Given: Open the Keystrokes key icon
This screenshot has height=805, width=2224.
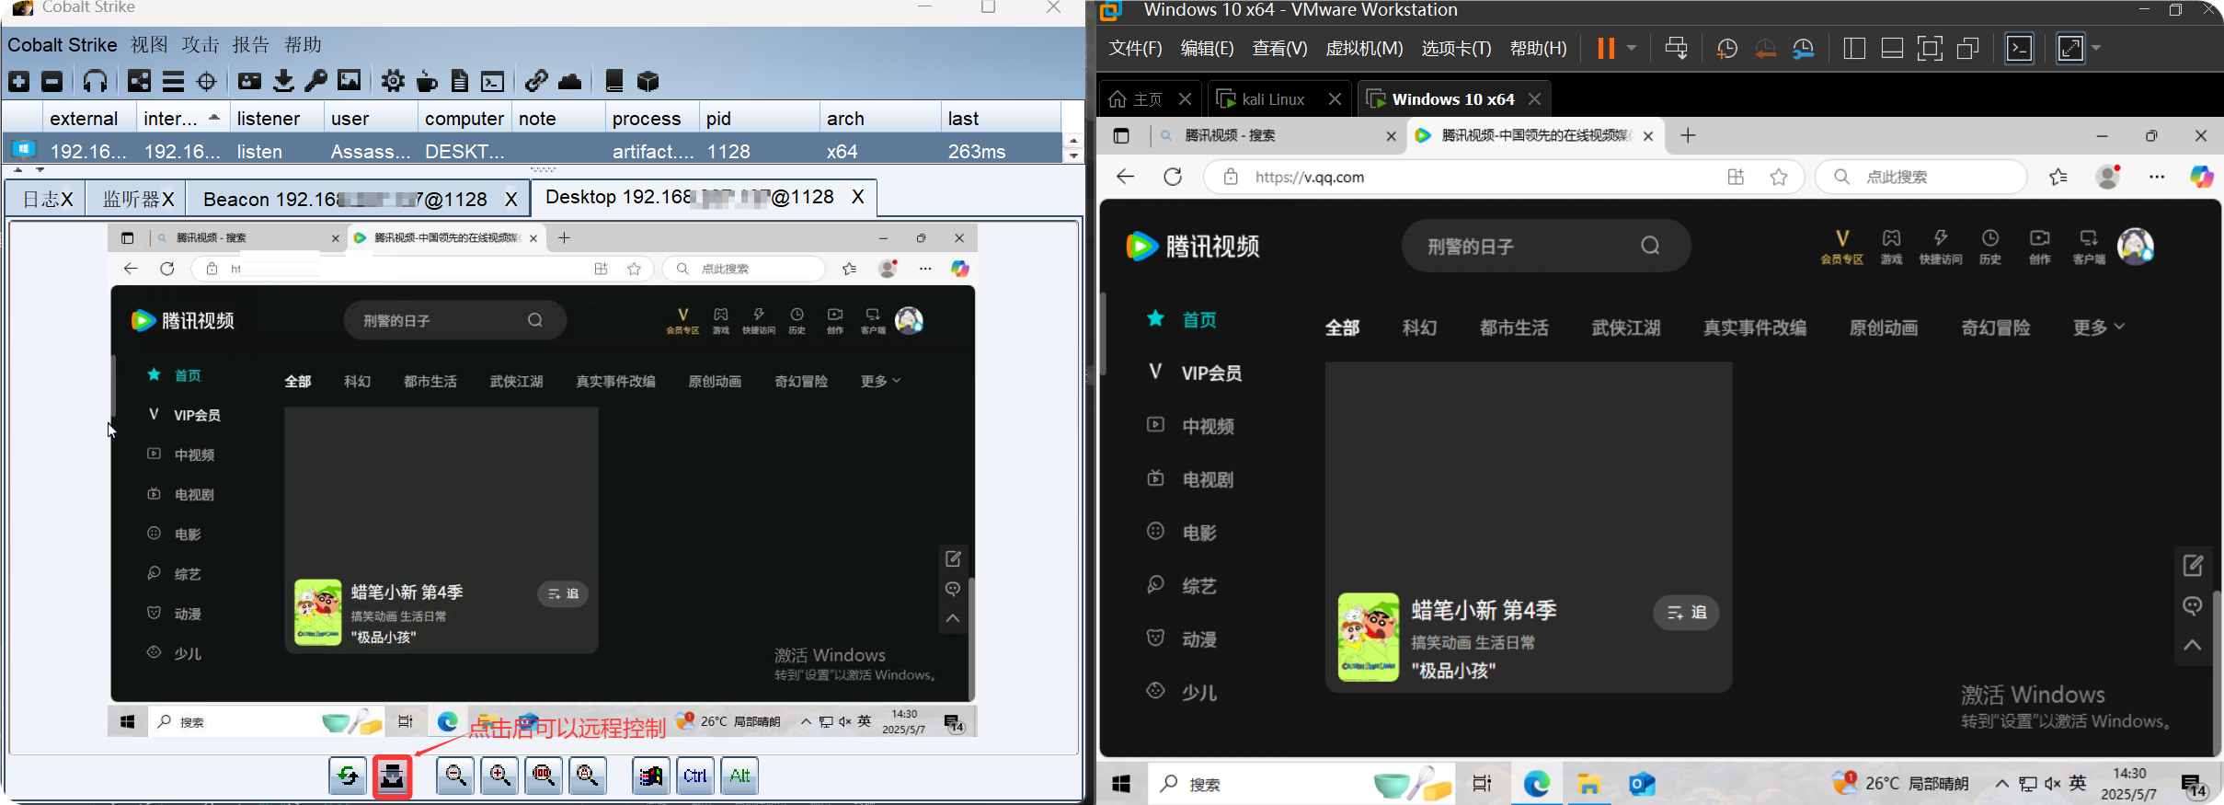Looking at the screenshot, I should click(315, 82).
